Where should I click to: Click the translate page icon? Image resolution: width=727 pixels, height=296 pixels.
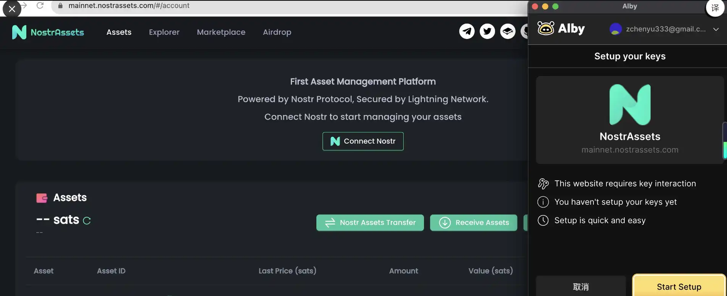point(715,8)
